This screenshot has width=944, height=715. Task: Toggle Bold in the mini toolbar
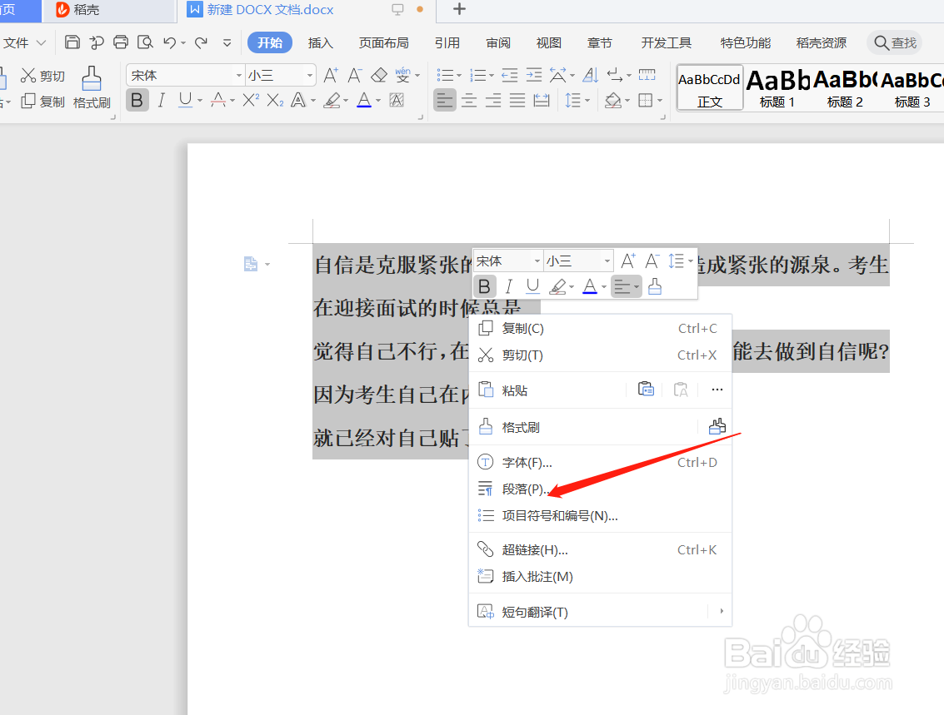click(x=484, y=286)
